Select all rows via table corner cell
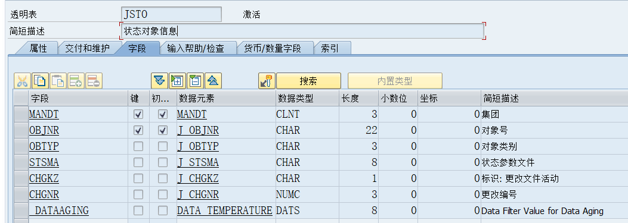The width and height of the screenshot is (628, 223). pyautogui.click(x=21, y=98)
